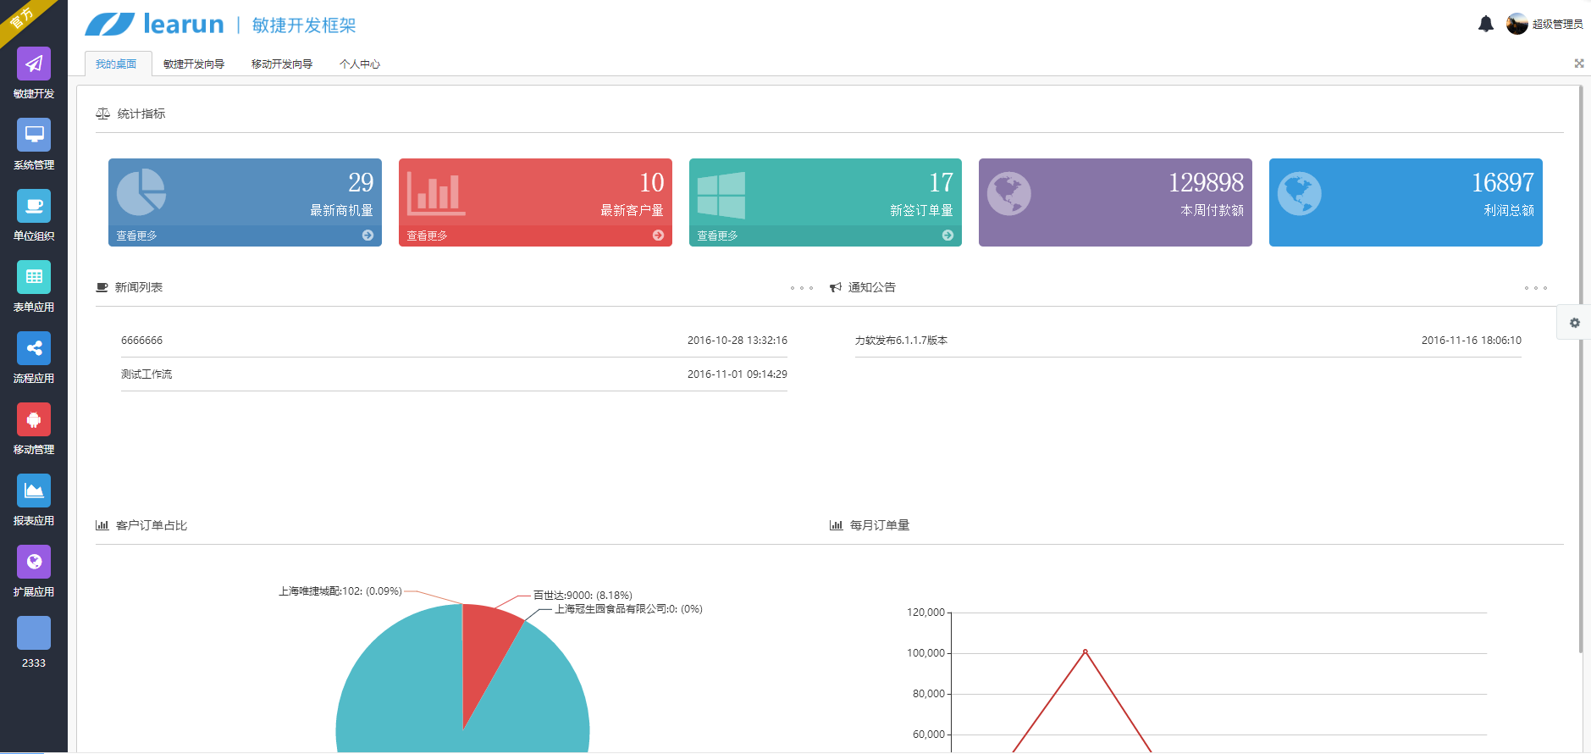
Task: Click the learun logo
Action: coord(155,24)
